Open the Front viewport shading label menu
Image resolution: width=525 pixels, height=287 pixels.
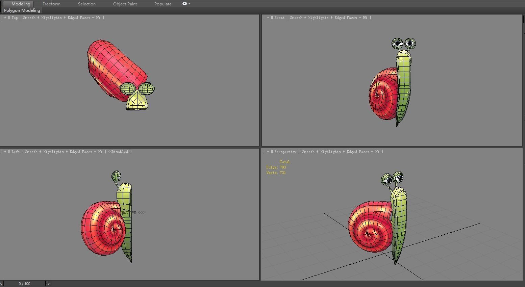click(x=328, y=18)
